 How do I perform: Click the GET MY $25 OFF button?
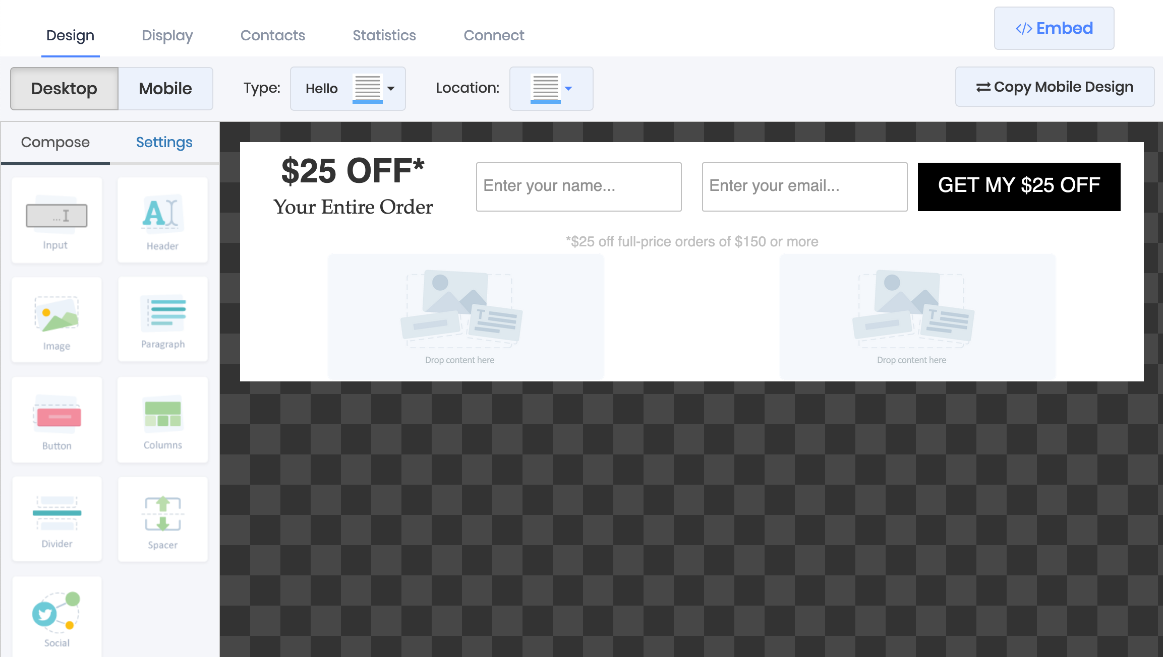point(1019,186)
